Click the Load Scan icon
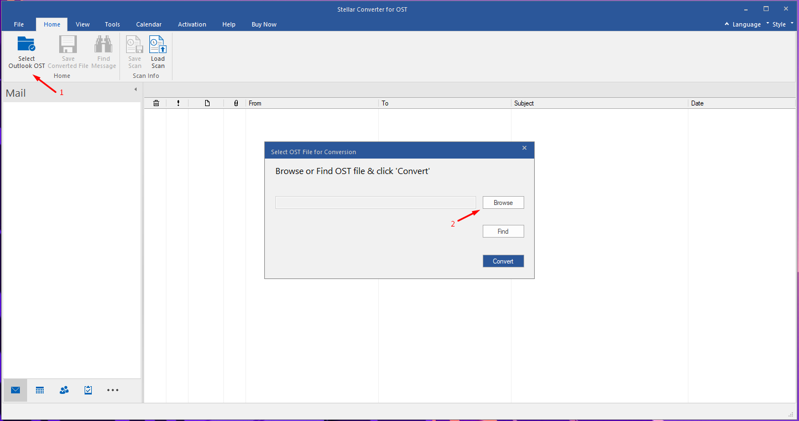Screen dimensions: 799x421 [158, 45]
